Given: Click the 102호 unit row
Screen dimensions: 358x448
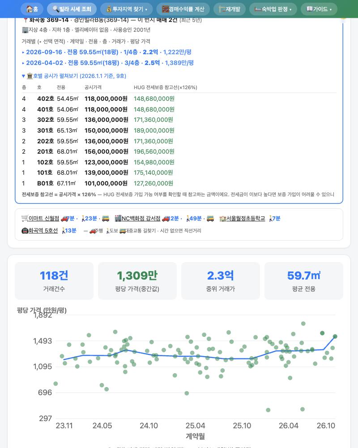Looking at the screenshot, I should click(x=179, y=162).
